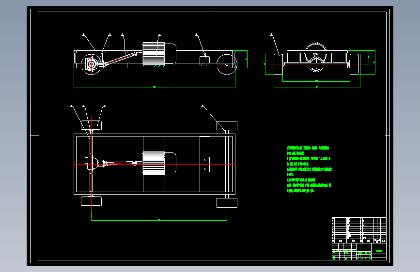Pick the plan view's lower-right wheel
Screen dimensions: 420x272
pos(227,203)
